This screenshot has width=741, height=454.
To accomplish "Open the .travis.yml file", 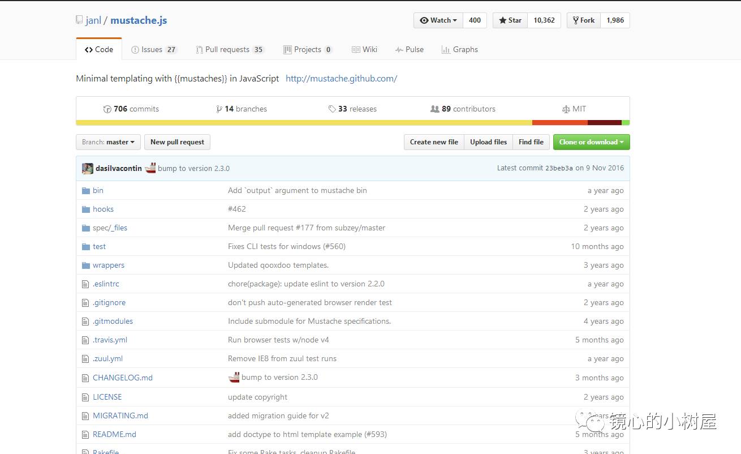I will point(110,340).
